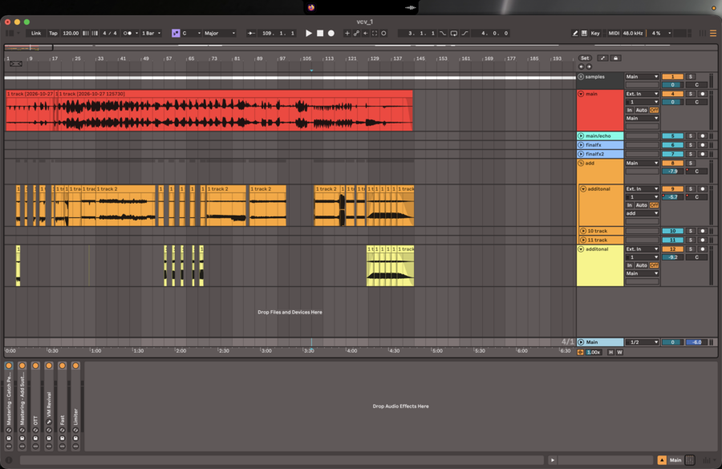Screen dimensions: 722x469
Task: Open the computer MIDI keyboard icon
Action: click(584, 33)
